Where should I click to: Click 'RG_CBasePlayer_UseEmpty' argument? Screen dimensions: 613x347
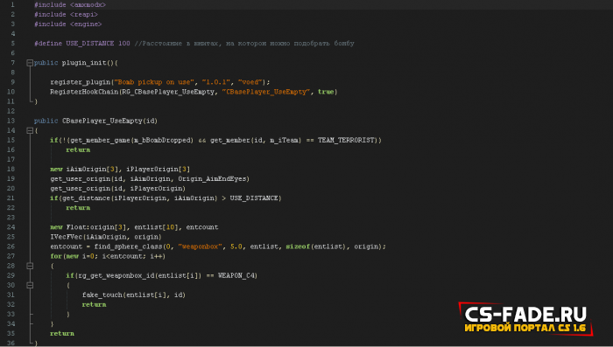[168, 92]
